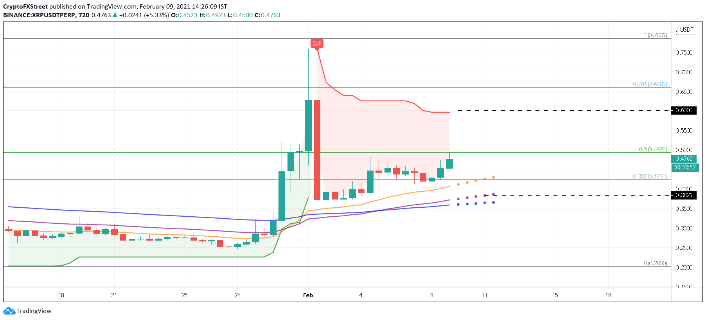Click the CryptoFXStreet author name

tap(25, 7)
